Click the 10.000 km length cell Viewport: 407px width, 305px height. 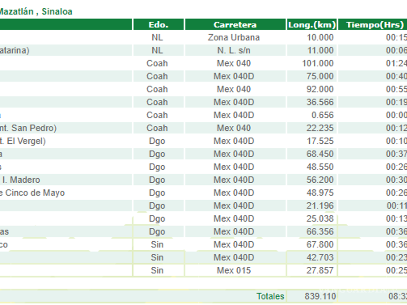point(320,37)
